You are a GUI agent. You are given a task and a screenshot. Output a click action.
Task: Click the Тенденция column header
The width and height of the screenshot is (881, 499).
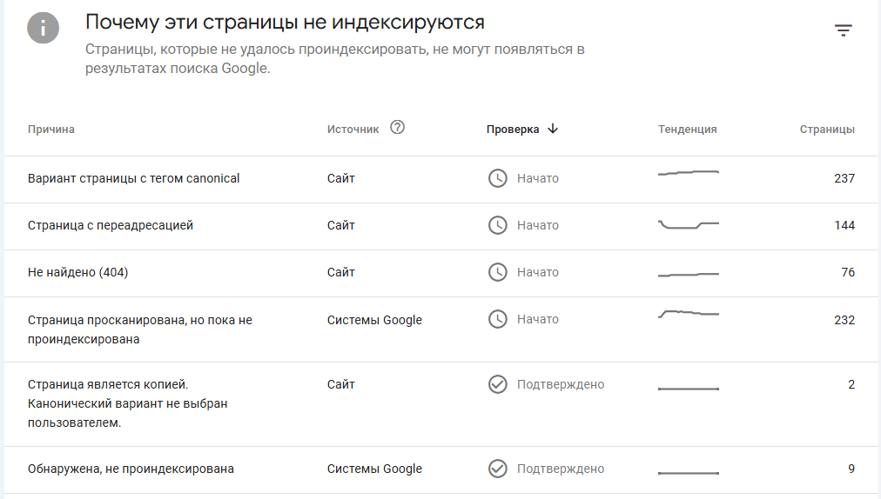click(688, 130)
